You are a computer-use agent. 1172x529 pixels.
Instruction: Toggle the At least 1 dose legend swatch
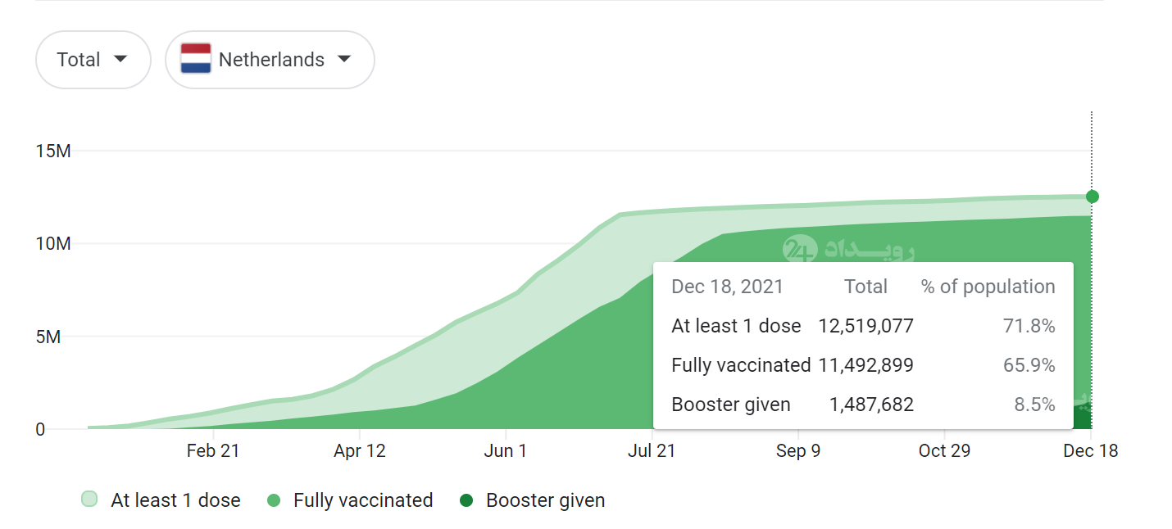pos(90,500)
